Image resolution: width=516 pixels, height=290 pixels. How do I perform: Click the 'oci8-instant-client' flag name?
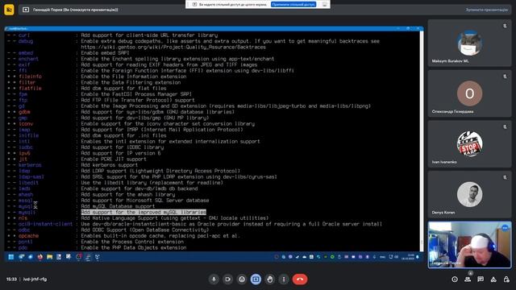(45, 224)
